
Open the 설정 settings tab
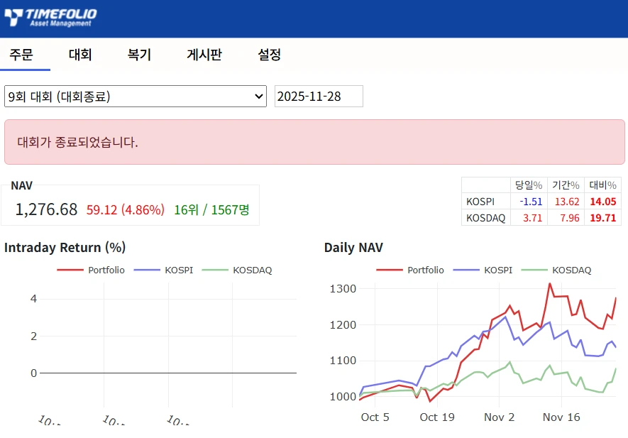(x=269, y=55)
